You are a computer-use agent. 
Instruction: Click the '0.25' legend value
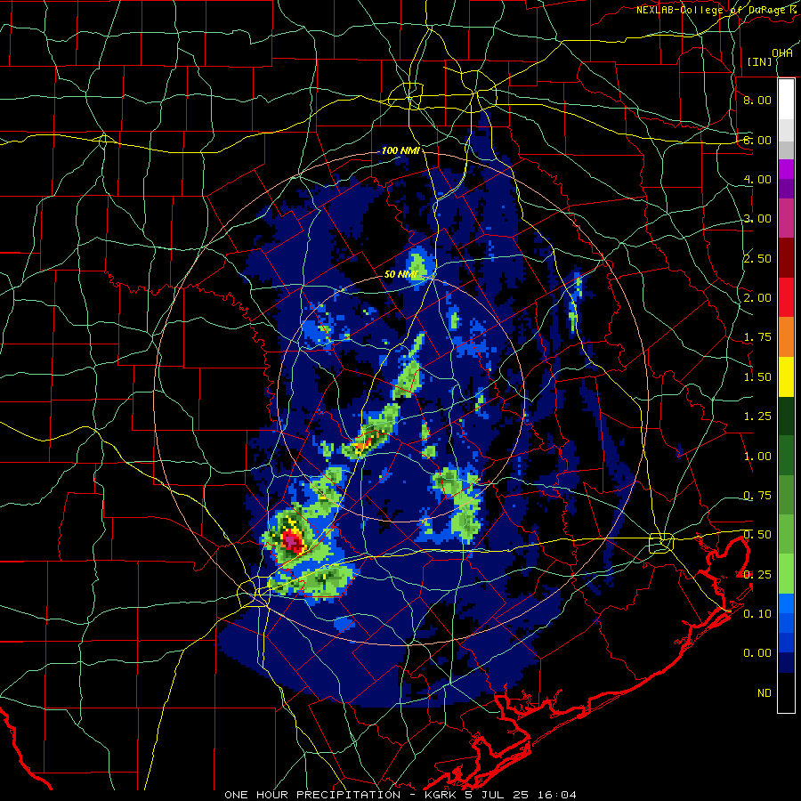click(x=757, y=575)
